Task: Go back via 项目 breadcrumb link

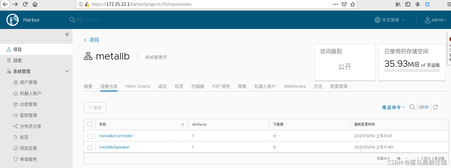Action: point(92,40)
